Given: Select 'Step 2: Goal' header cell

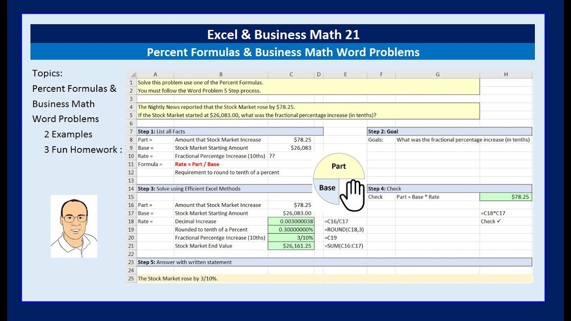Looking at the screenshot, I should click(450, 132).
